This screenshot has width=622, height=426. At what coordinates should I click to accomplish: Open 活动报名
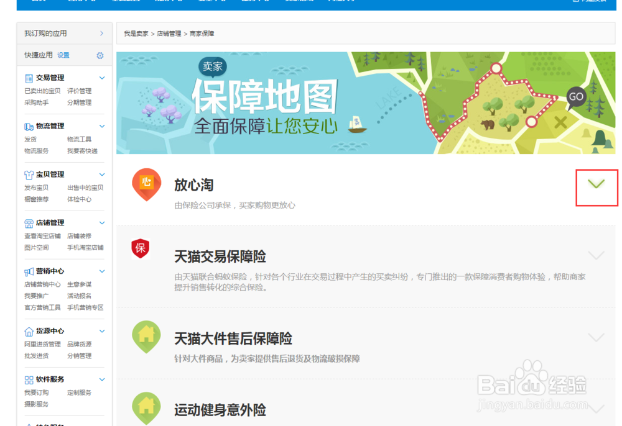[x=79, y=296]
